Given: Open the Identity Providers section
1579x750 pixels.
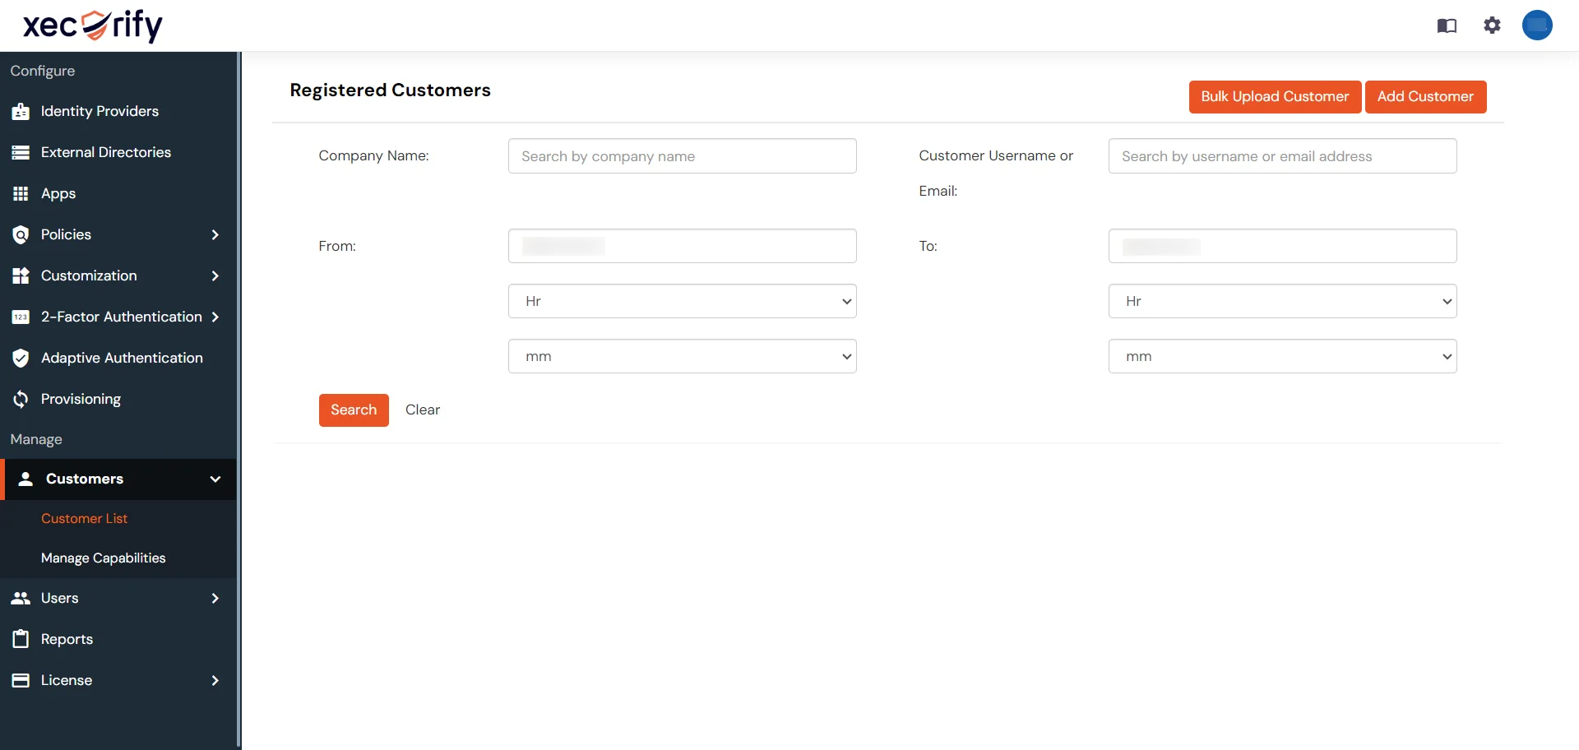Looking at the screenshot, I should 100,111.
